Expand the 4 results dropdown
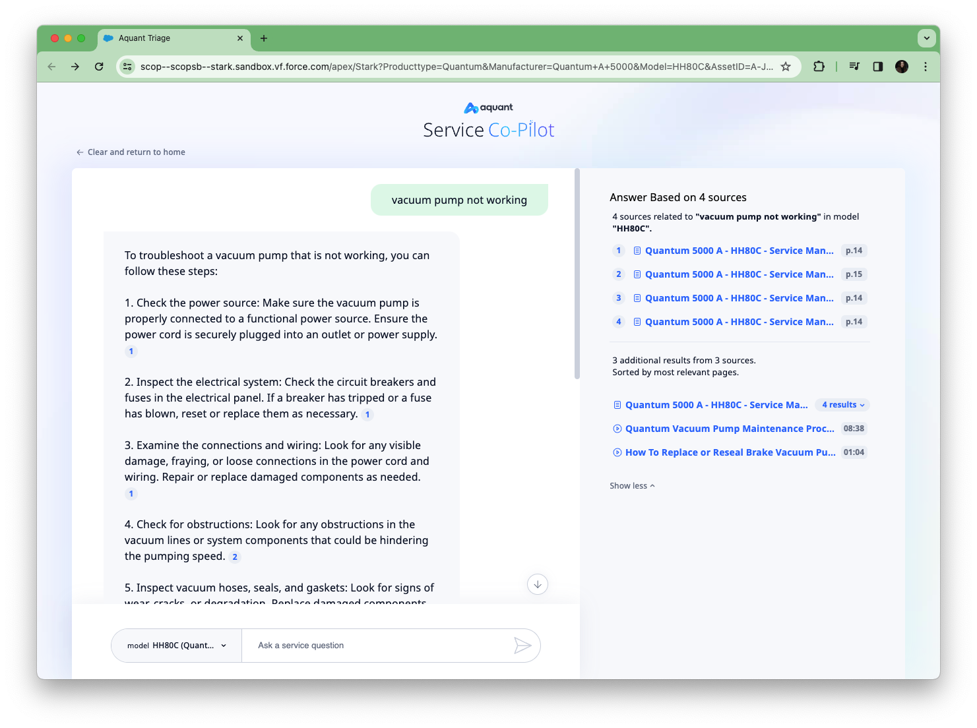The height and width of the screenshot is (728, 977). pyautogui.click(x=842, y=405)
